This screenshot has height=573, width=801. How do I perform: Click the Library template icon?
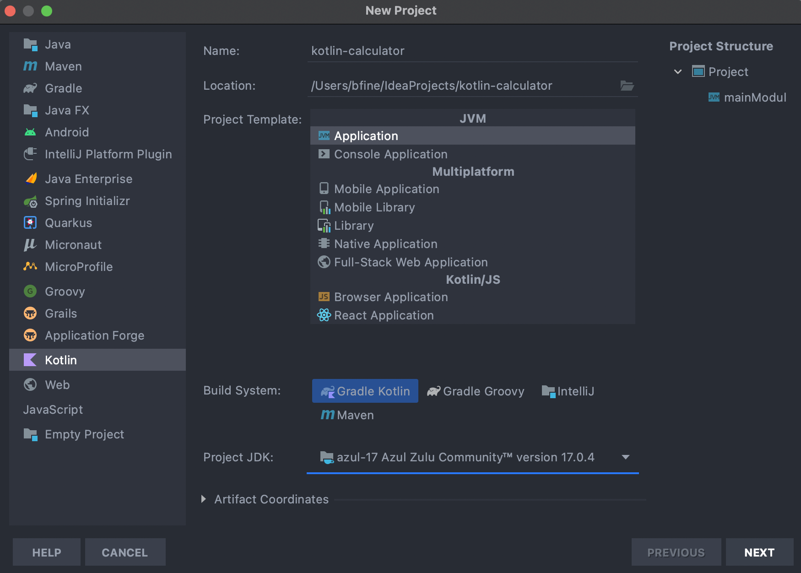(324, 226)
